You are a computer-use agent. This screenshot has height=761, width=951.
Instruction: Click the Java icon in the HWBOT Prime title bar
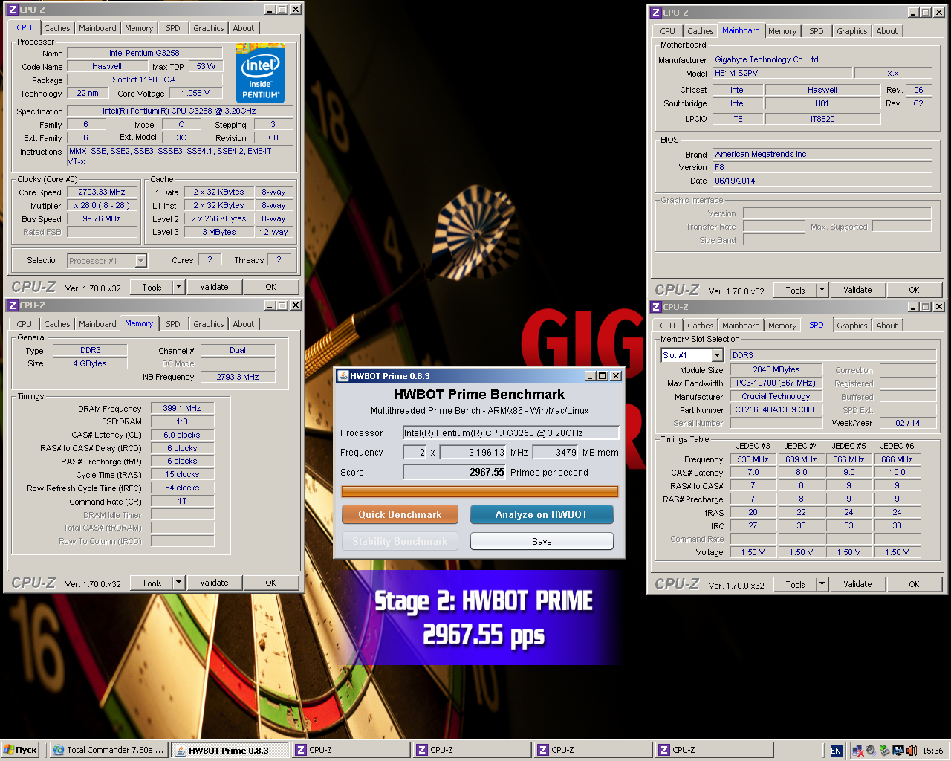click(343, 376)
